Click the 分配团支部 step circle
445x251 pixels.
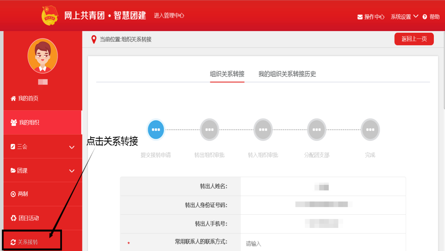click(x=317, y=130)
